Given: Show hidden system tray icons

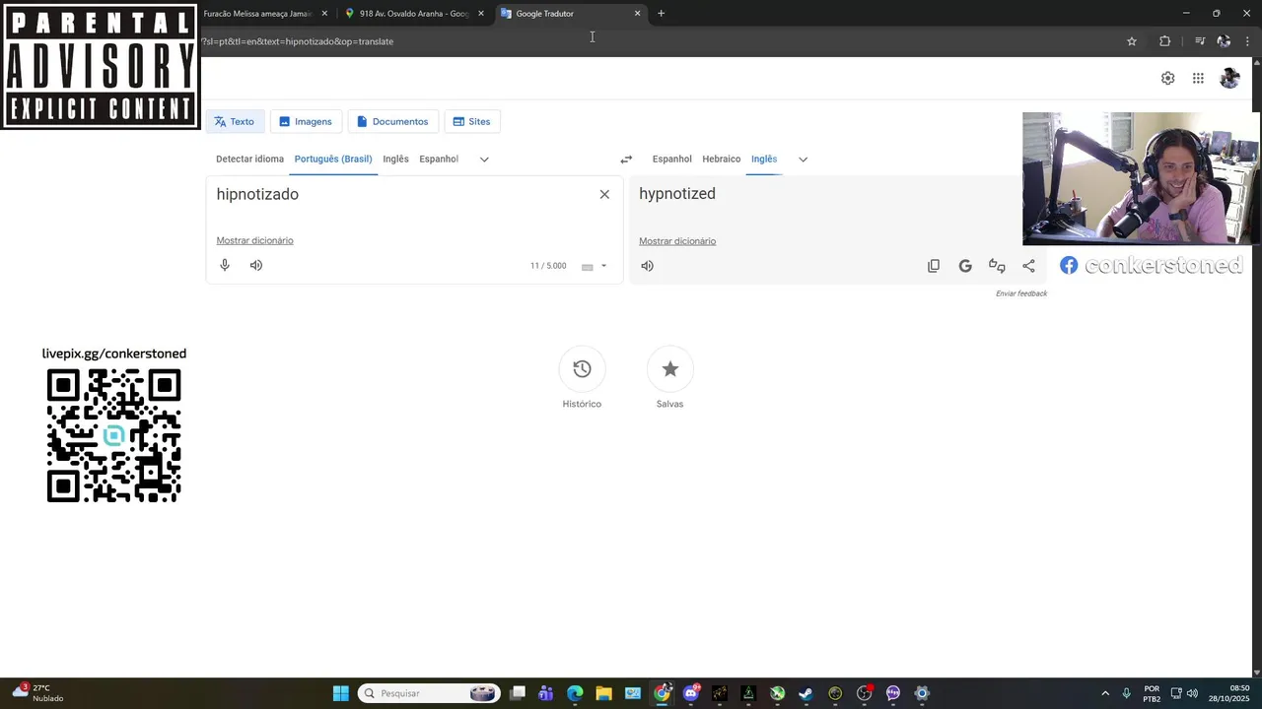Looking at the screenshot, I should 1104,693.
